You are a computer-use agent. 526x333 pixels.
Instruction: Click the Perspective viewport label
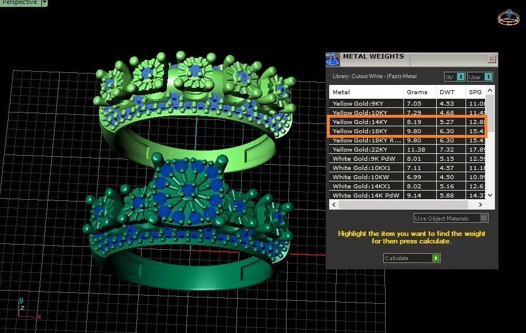[x=20, y=2]
